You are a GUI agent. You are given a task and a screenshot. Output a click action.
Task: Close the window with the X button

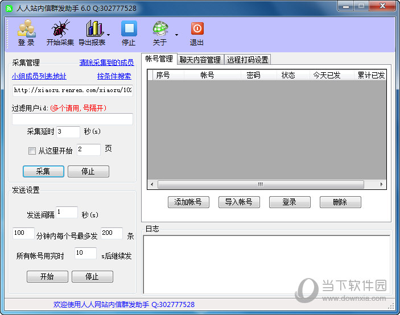(x=382, y=6)
